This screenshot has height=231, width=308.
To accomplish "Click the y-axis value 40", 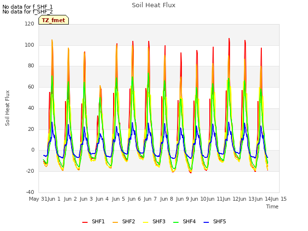I will pos(31,108).
